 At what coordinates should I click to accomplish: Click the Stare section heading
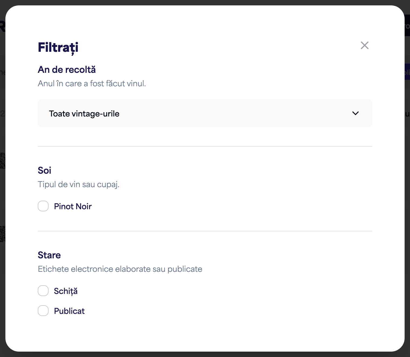(x=49, y=255)
